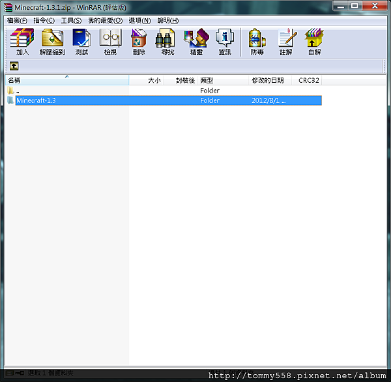391x382 pixels.
Task: Sort by 封裝後 column header
Action: click(181, 80)
